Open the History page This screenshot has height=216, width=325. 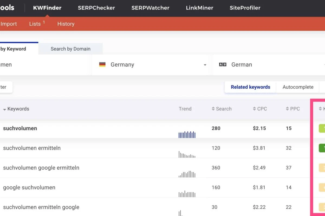pyautogui.click(x=66, y=24)
